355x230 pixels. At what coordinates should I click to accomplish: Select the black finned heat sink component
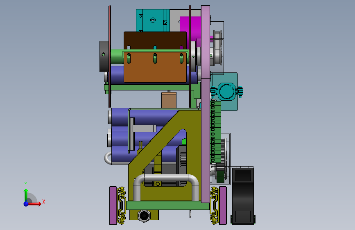tap(182, 166)
